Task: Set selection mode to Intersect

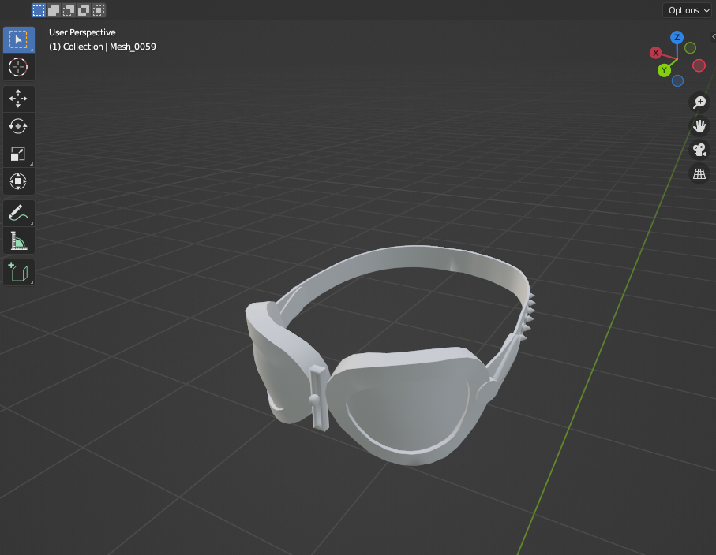Action: click(x=99, y=10)
